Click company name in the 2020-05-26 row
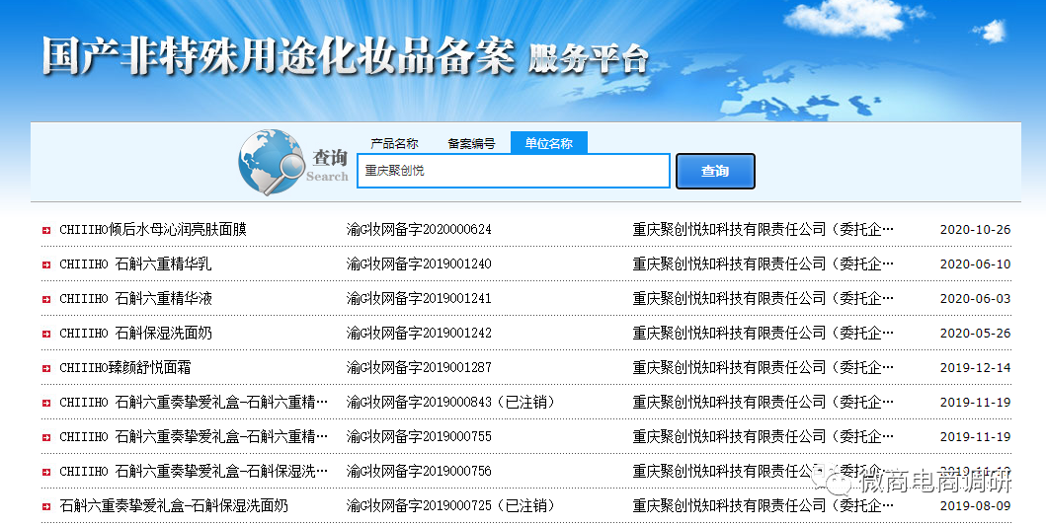Image resolution: width=1046 pixels, height=527 pixels. tap(763, 334)
